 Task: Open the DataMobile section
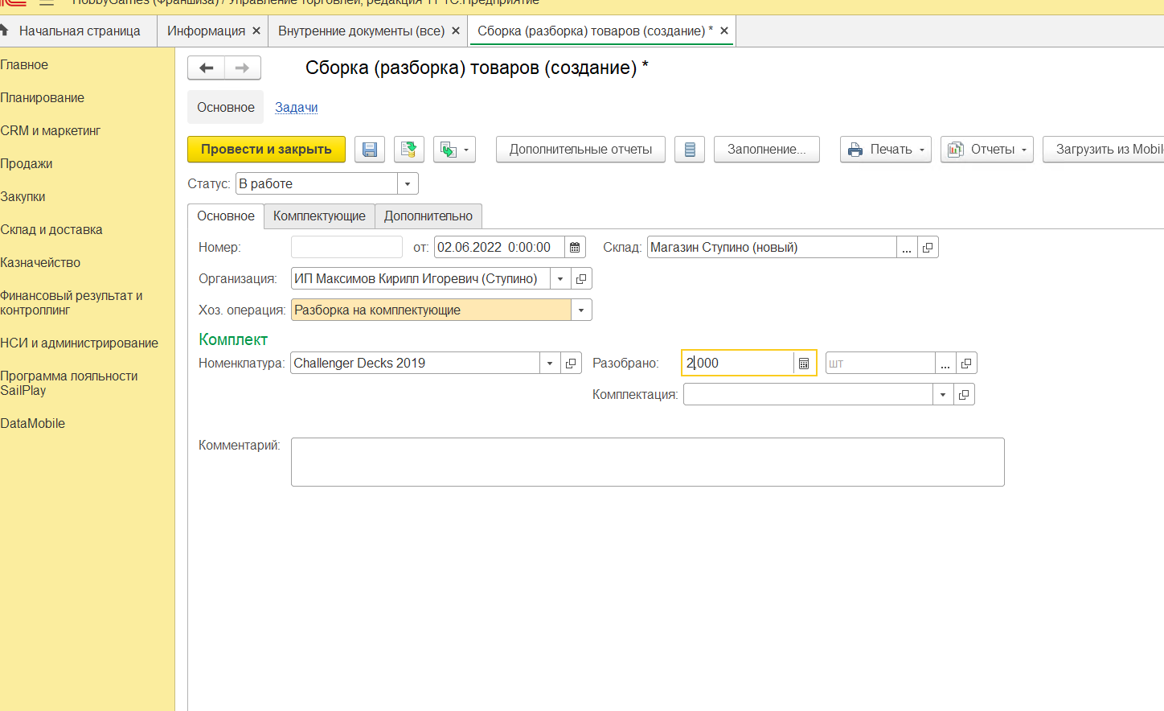coord(32,424)
